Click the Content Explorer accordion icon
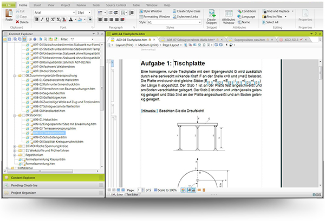 (x=6, y=178)
